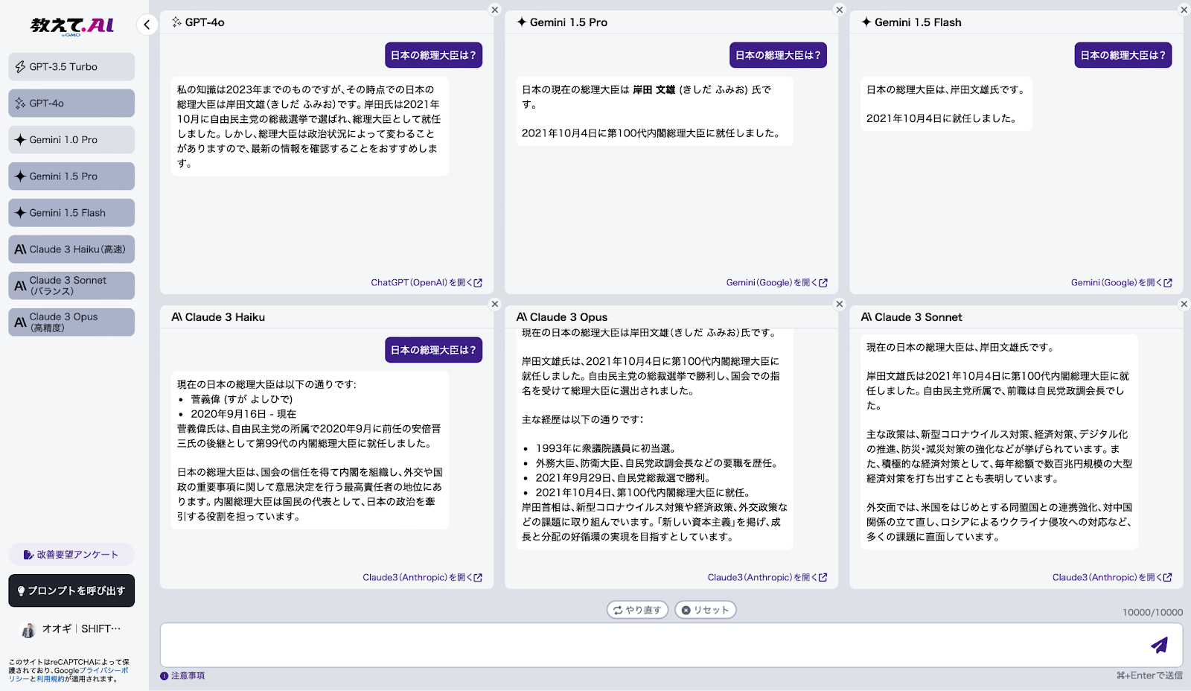
Task: Open Claude3 (Anthropic) link in Sonnet panel
Action: [1111, 578]
